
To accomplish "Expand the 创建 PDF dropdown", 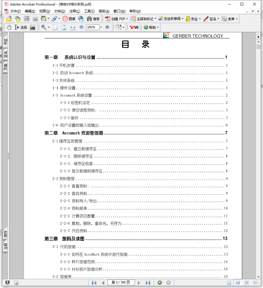I will 127,19.
